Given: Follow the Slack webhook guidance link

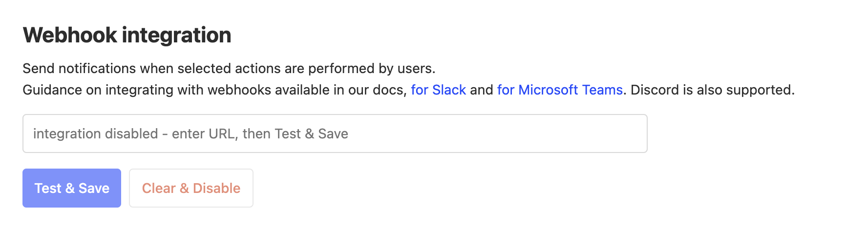Looking at the screenshot, I should [x=438, y=90].
